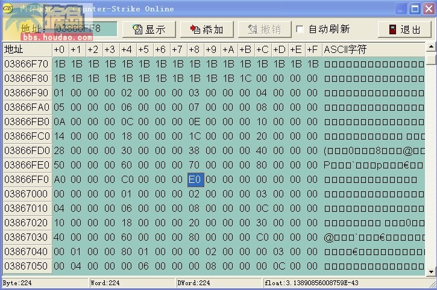The height and width of the screenshot is (290, 437).
Task: Select row address 03867020
Action: click(x=27, y=223)
